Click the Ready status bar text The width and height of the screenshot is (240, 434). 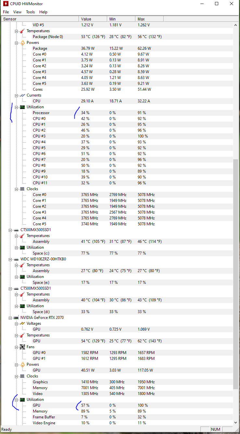[7, 429]
